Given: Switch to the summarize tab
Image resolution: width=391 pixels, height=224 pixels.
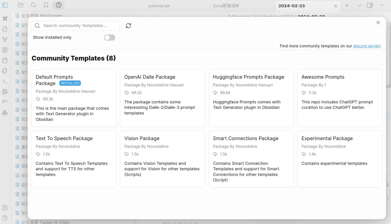Looking at the screenshot, I should point(159,6).
